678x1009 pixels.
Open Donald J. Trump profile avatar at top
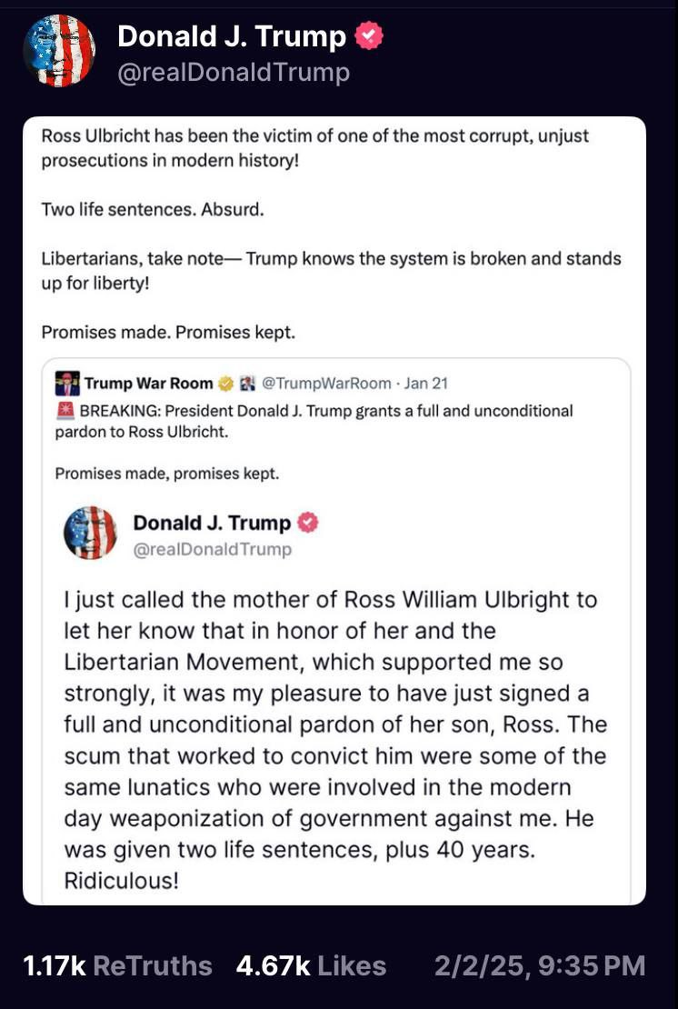59,50
